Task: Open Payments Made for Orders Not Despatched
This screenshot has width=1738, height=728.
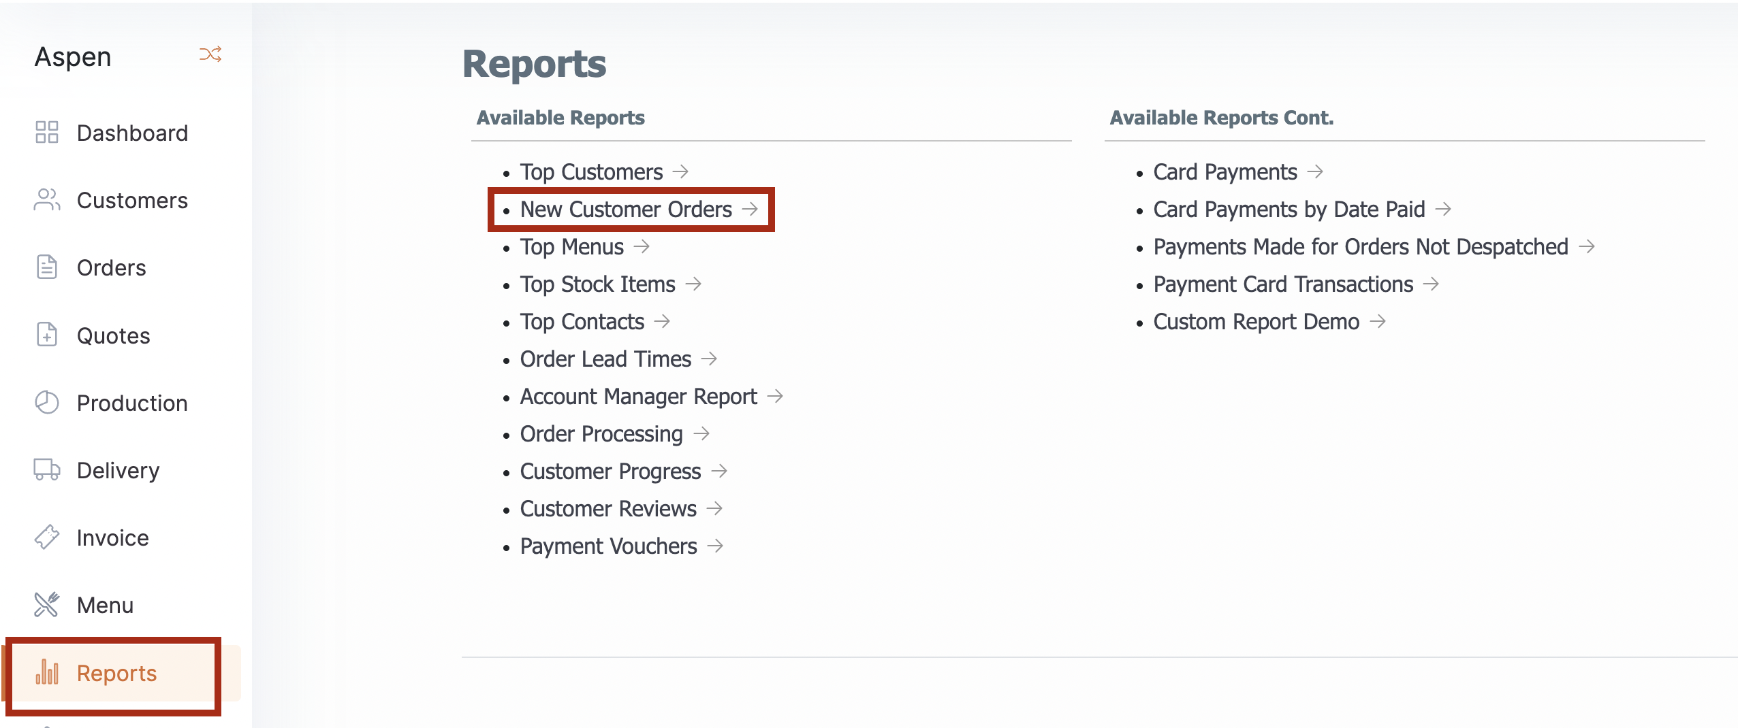Action: [1373, 247]
